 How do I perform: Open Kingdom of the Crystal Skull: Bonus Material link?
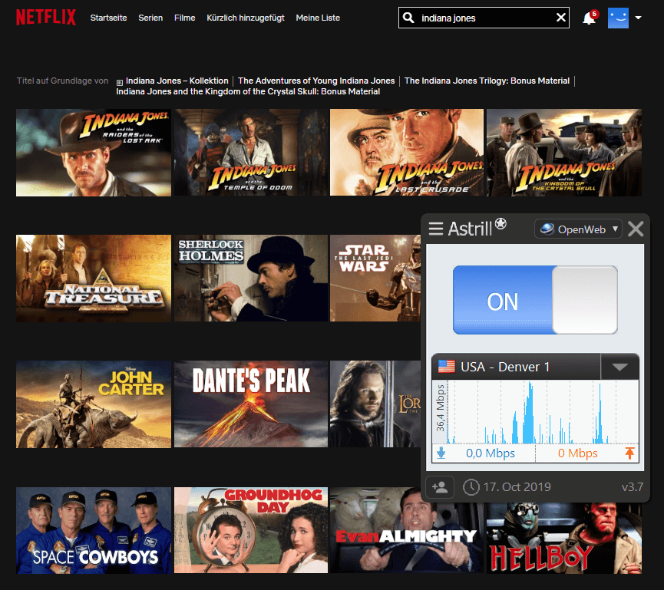[x=248, y=91]
